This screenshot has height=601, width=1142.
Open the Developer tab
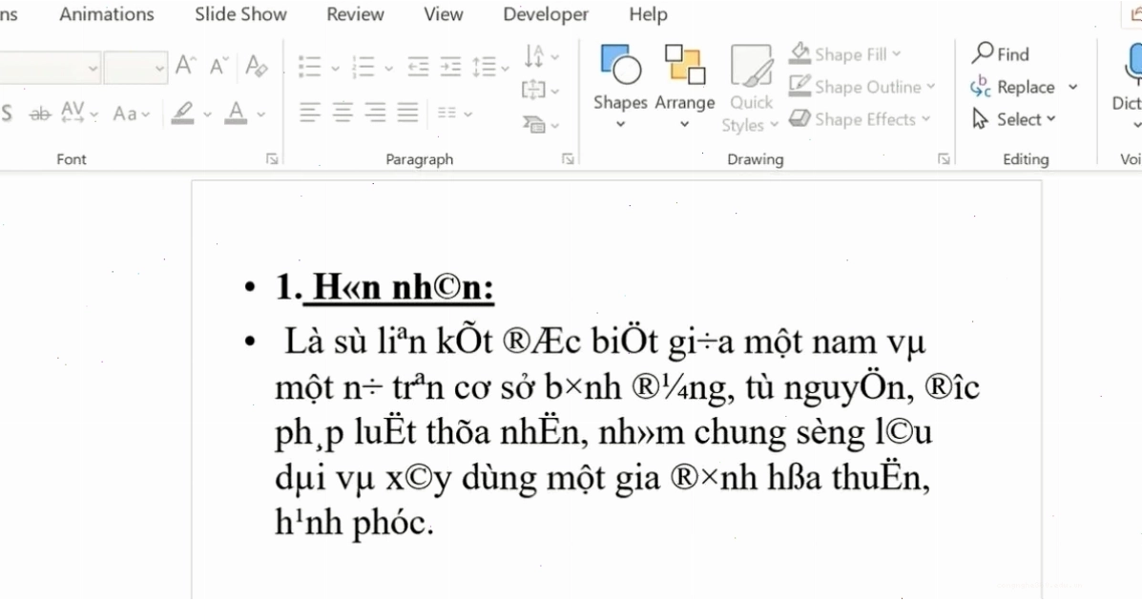546,14
